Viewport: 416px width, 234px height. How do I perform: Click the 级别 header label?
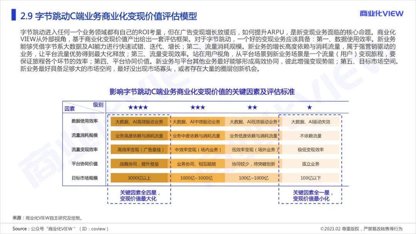point(98,105)
